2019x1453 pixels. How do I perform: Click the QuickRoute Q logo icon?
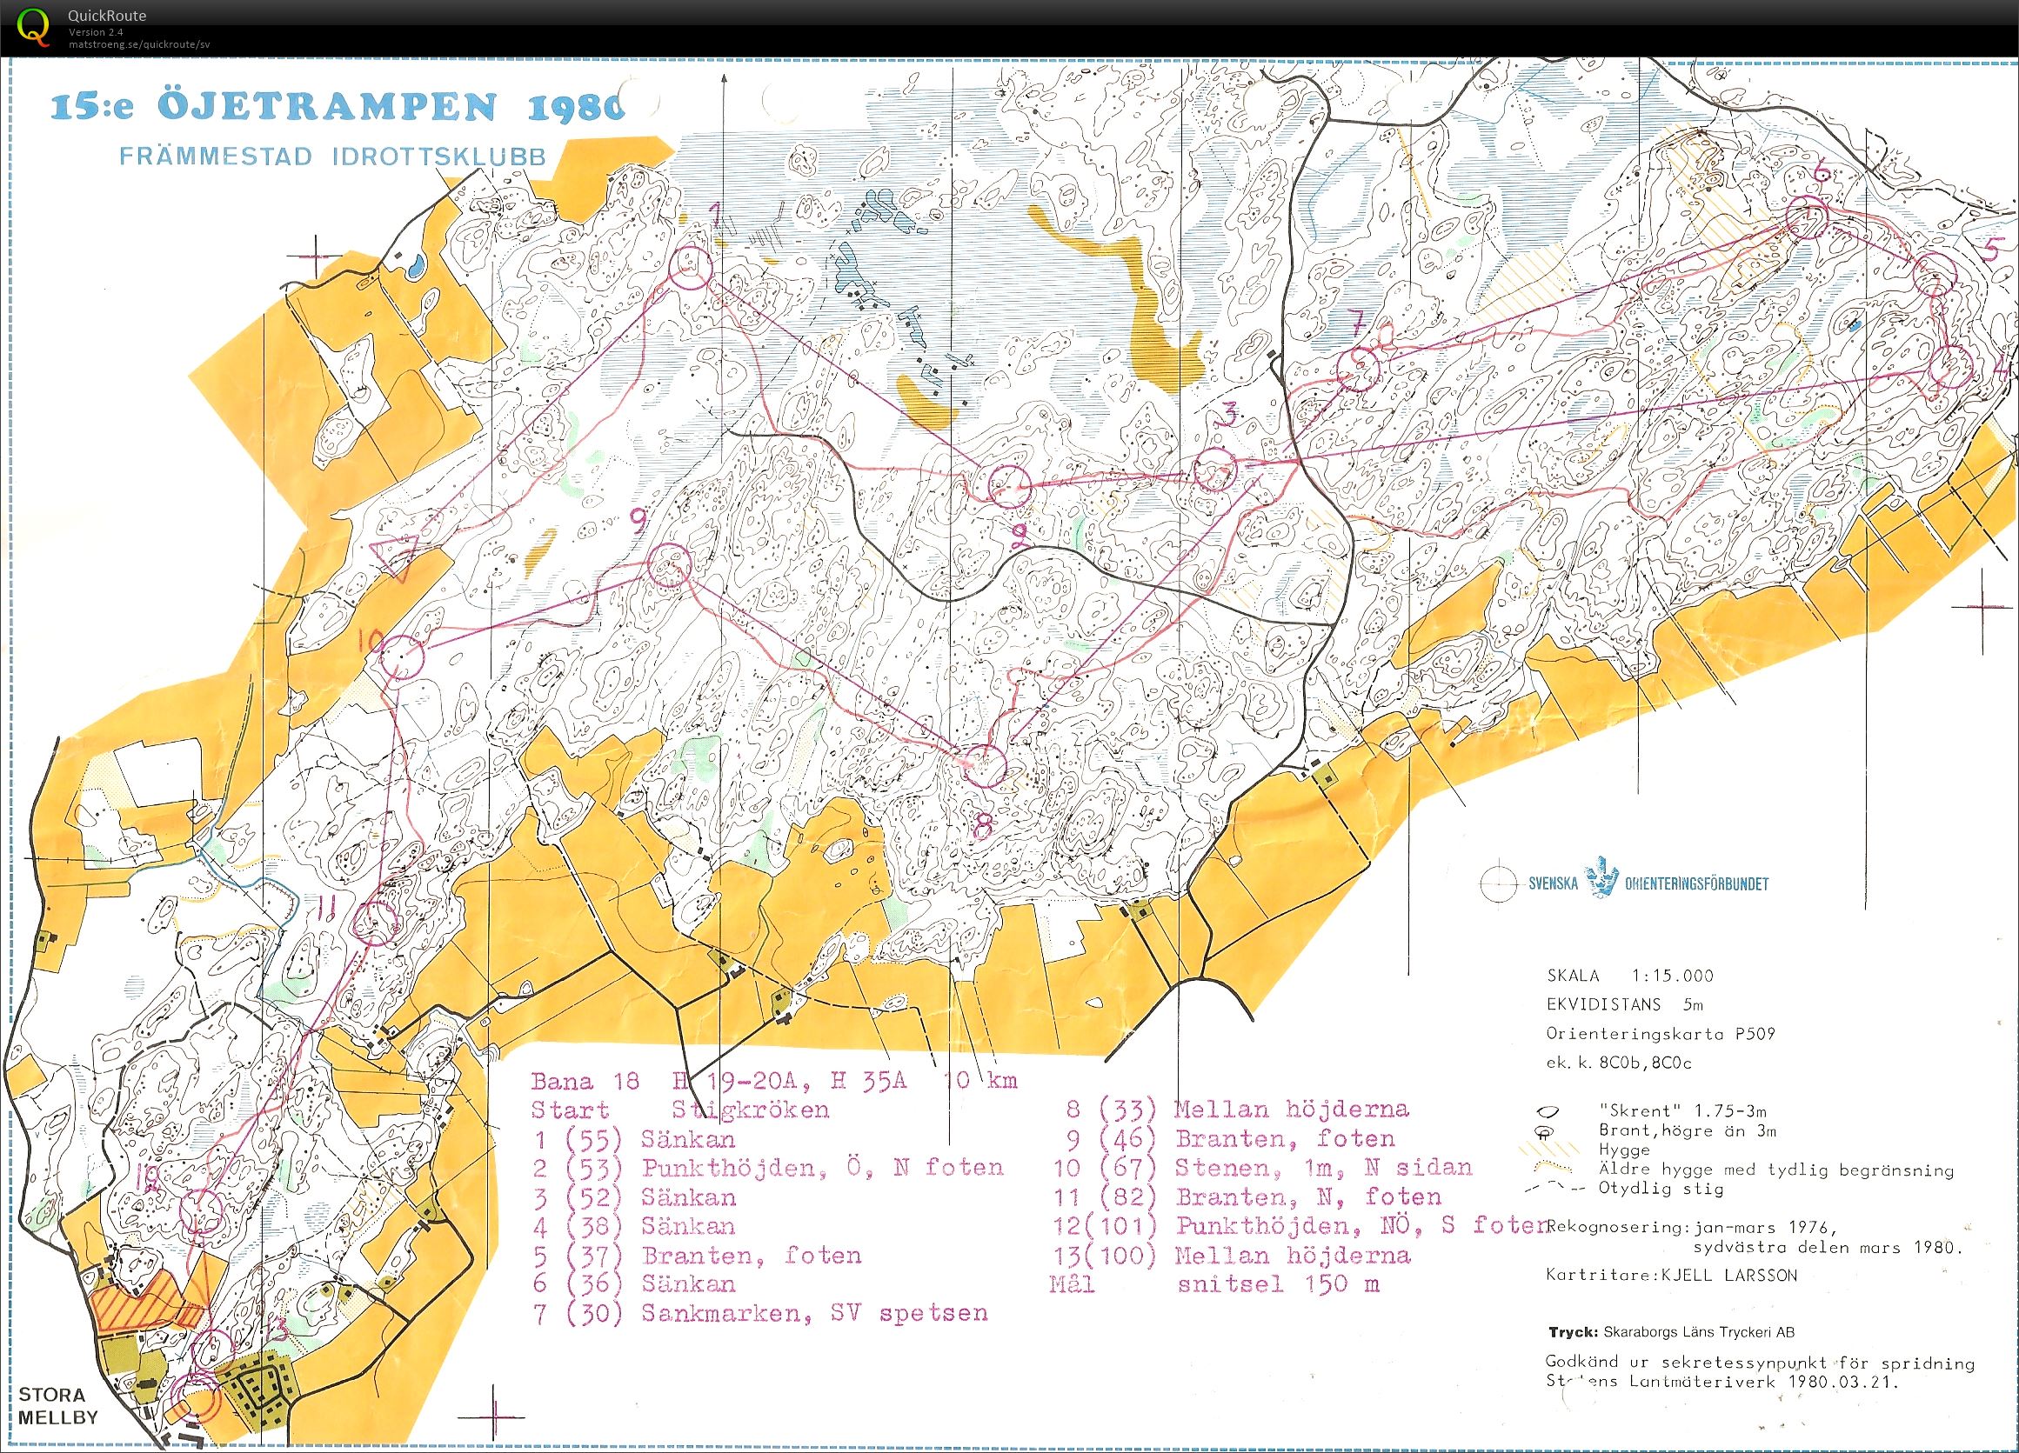coord(34,26)
